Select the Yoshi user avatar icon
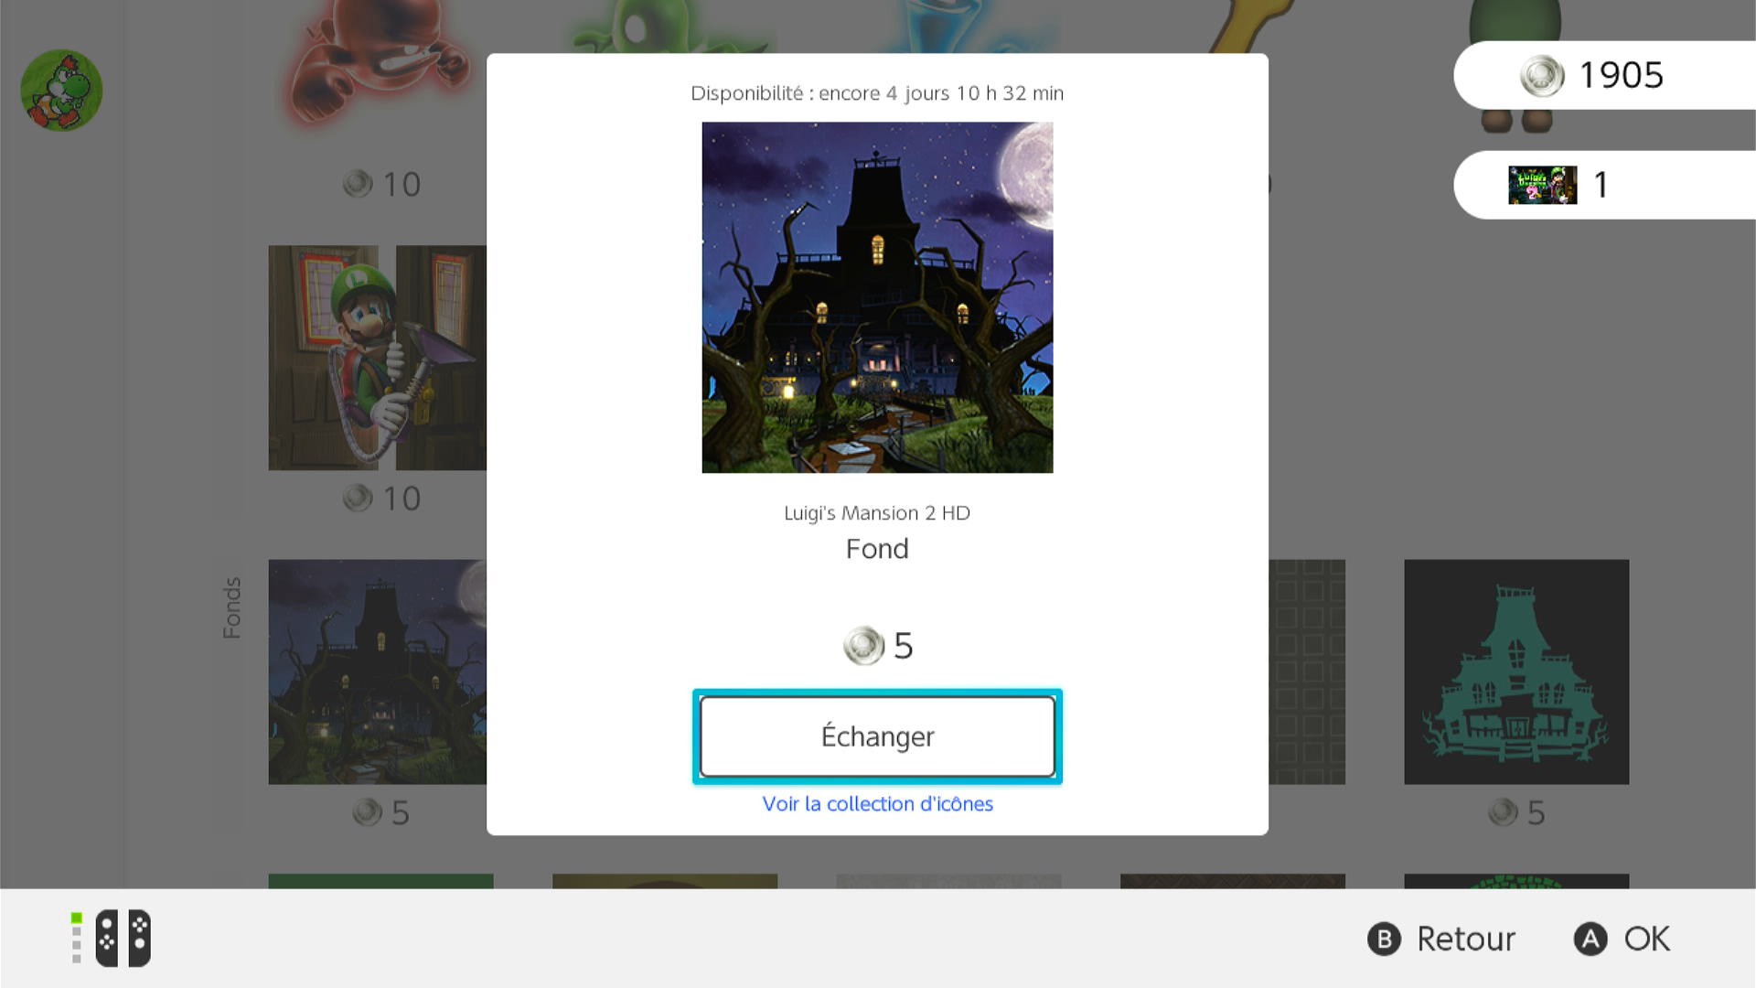 (x=61, y=90)
